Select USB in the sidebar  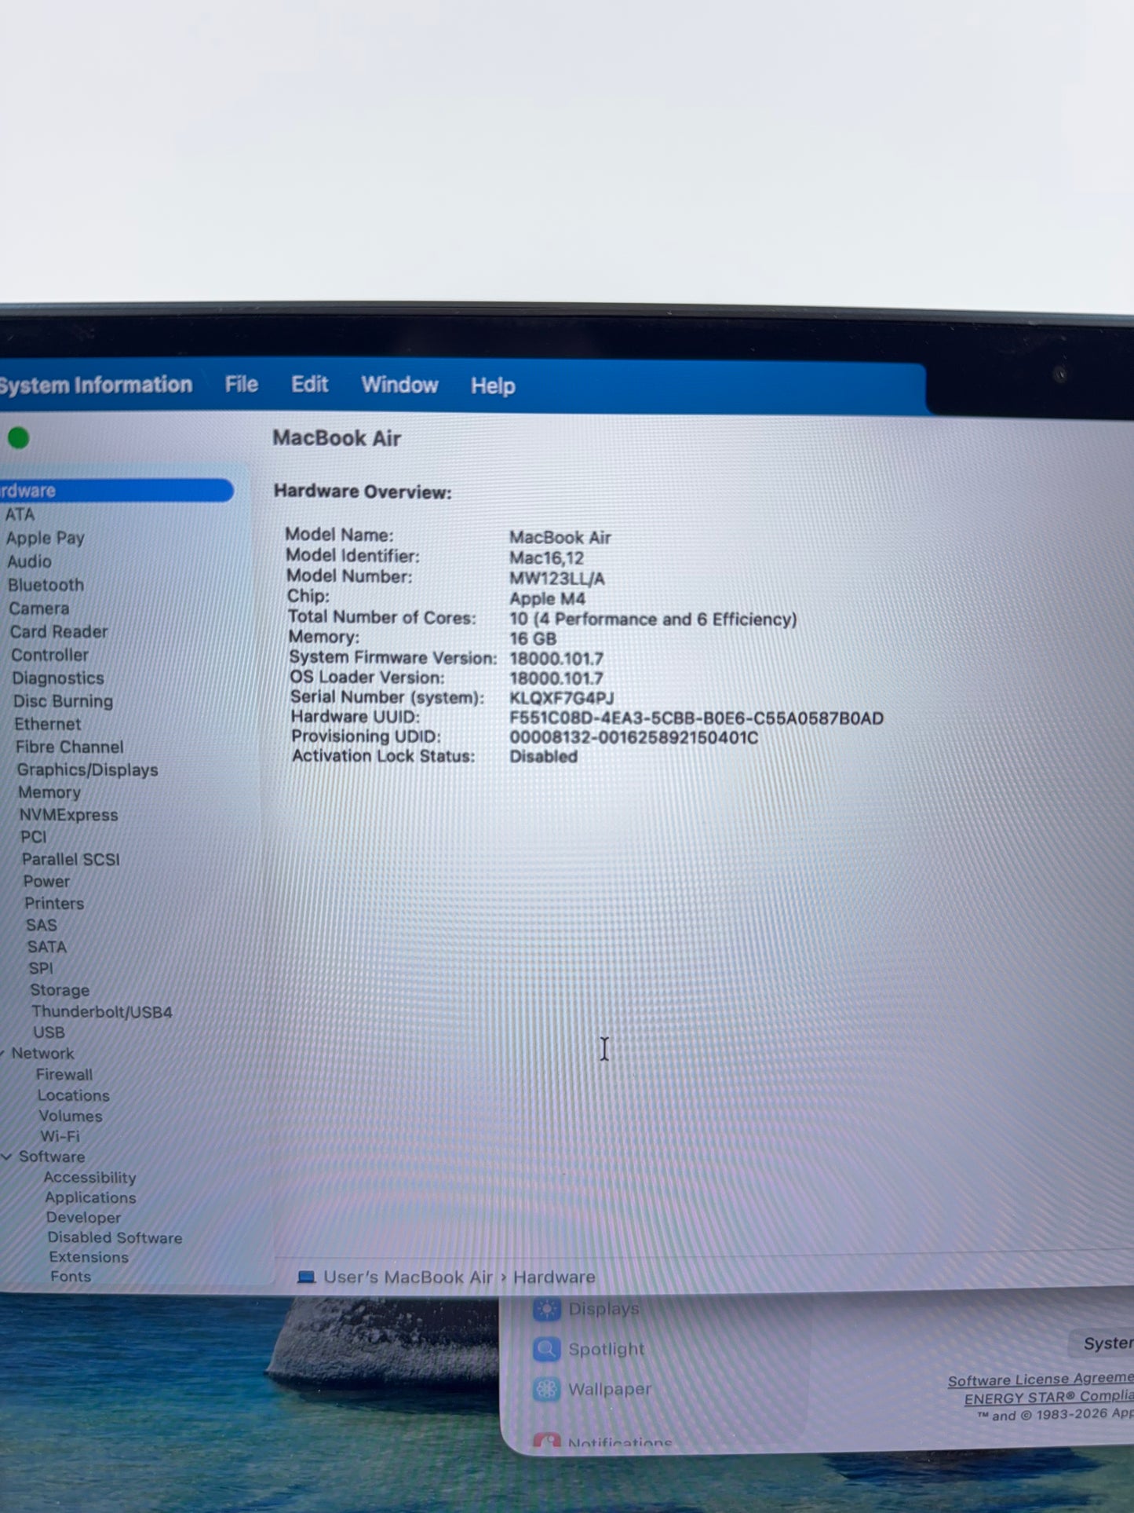coord(49,1032)
